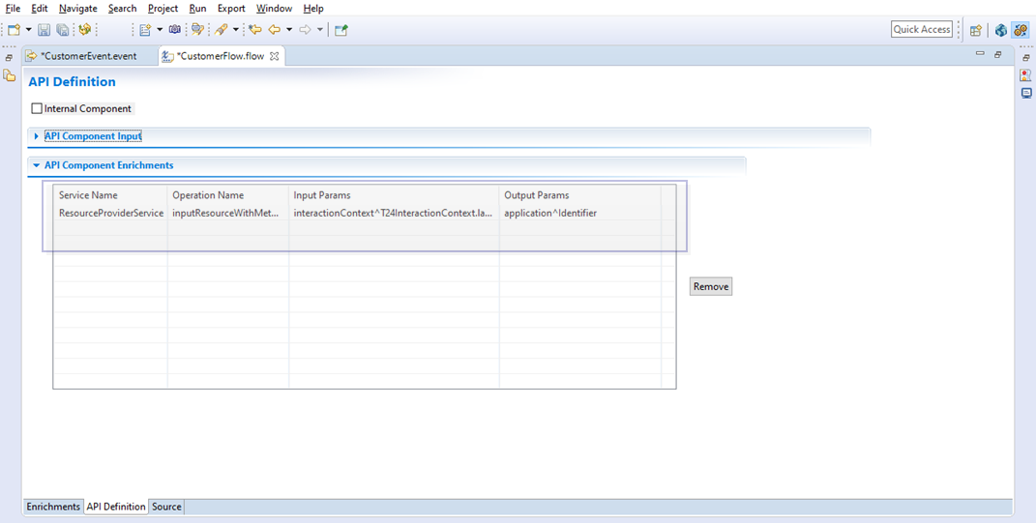
Task: Switch to the globe perspective icon
Action: pyautogui.click(x=1000, y=30)
